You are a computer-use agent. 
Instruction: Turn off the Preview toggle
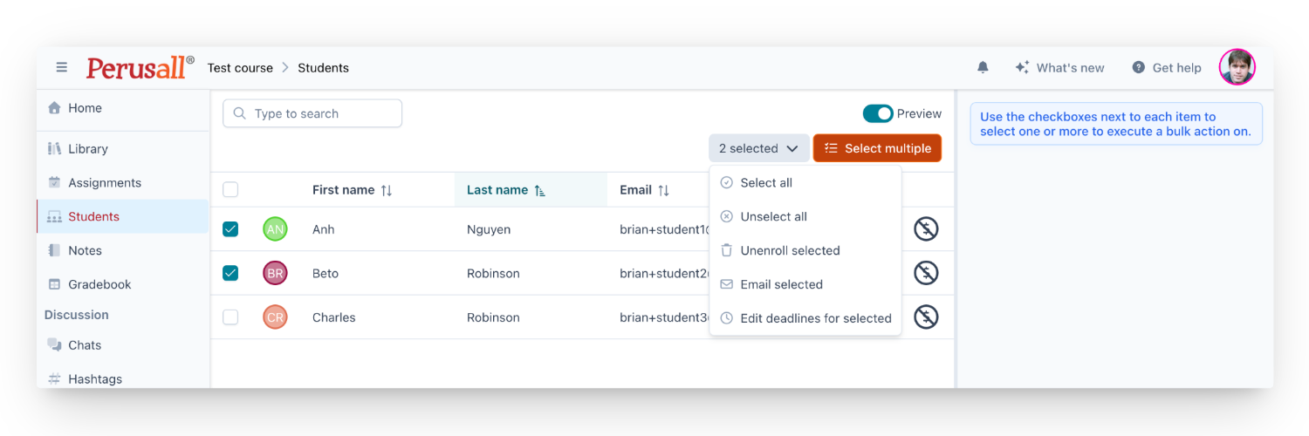coord(878,113)
